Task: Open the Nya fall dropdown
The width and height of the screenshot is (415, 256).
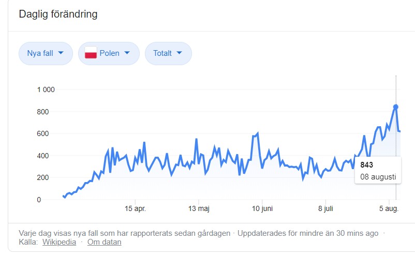Action: (x=46, y=53)
